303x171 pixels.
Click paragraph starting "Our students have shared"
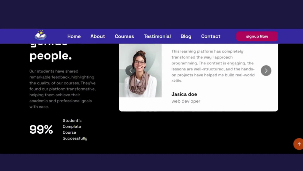(62, 89)
